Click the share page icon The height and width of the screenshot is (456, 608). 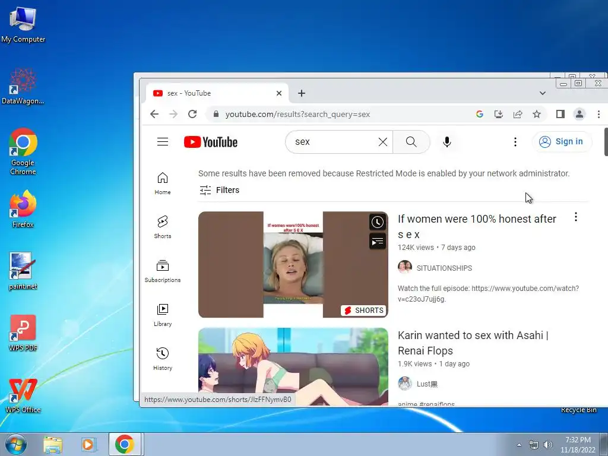pyautogui.click(x=518, y=114)
